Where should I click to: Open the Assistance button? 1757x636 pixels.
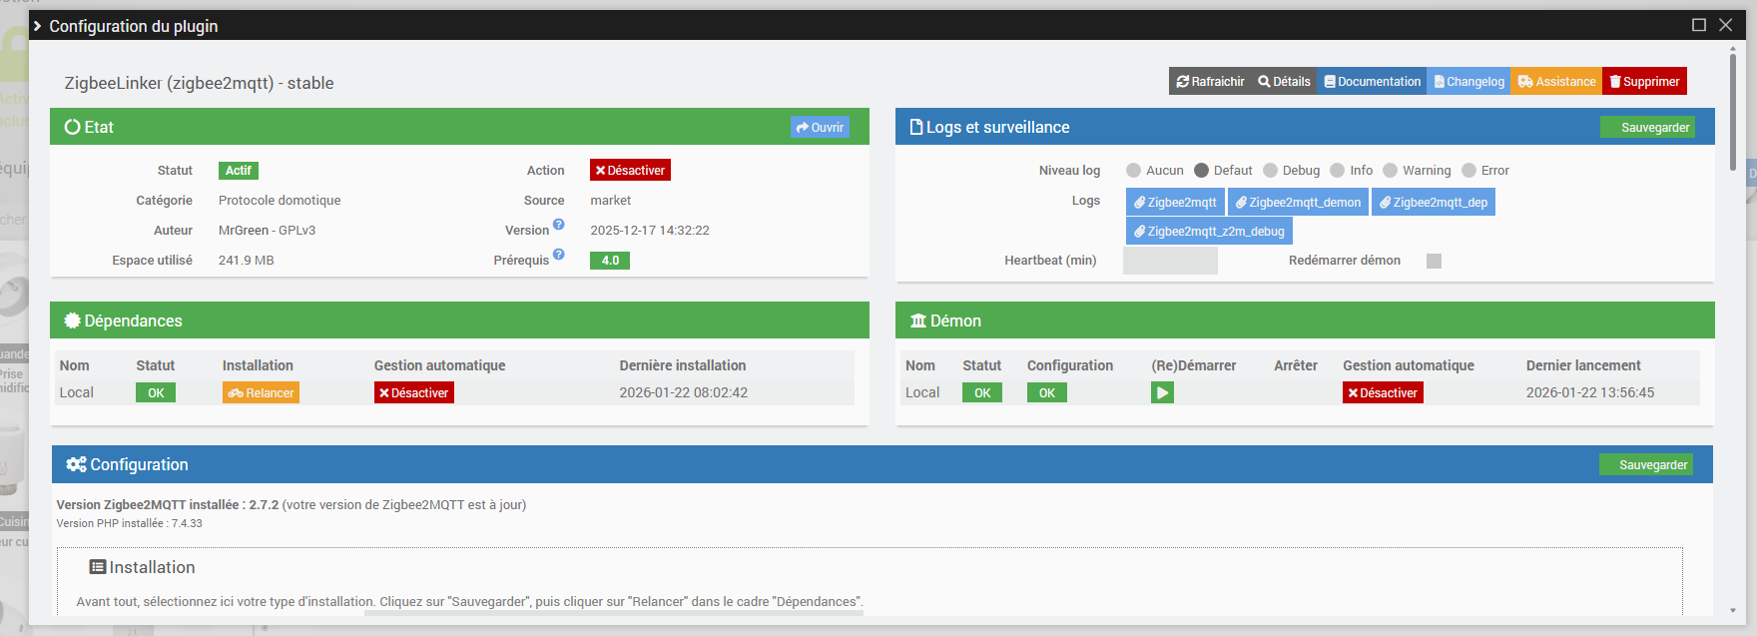(x=1556, y=82)
